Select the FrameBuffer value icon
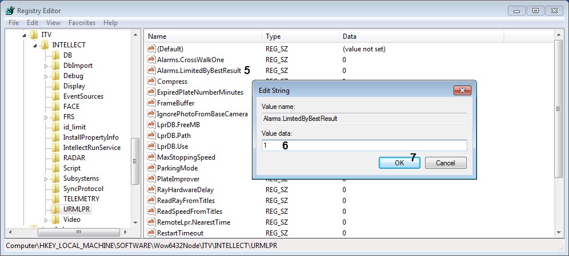Image resolution: width=569 pixels, height=256 pixels. coord(151,103)
